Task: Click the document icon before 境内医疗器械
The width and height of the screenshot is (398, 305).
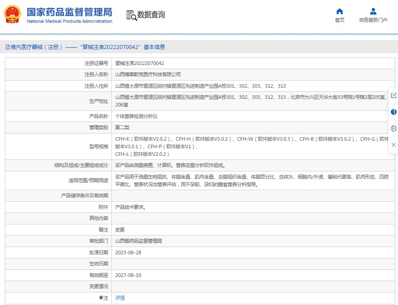Action: coord(8,47)
